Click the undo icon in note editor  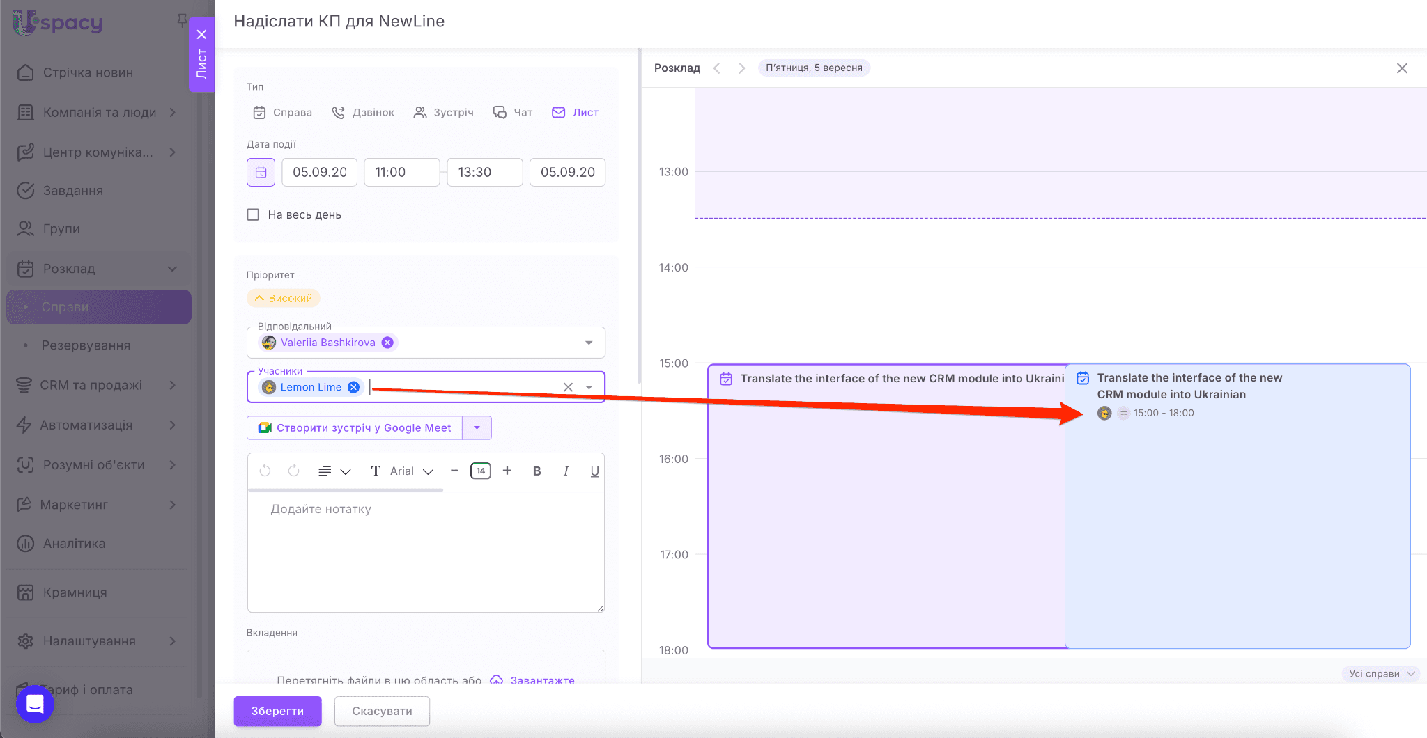pyautogui.click(x=265, y=471)
